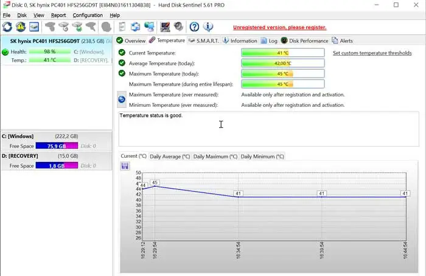This screenshot has width=426, height=276.
Task: Open the monitor configuration toolbar icon
Action: [x=165, y=27]
